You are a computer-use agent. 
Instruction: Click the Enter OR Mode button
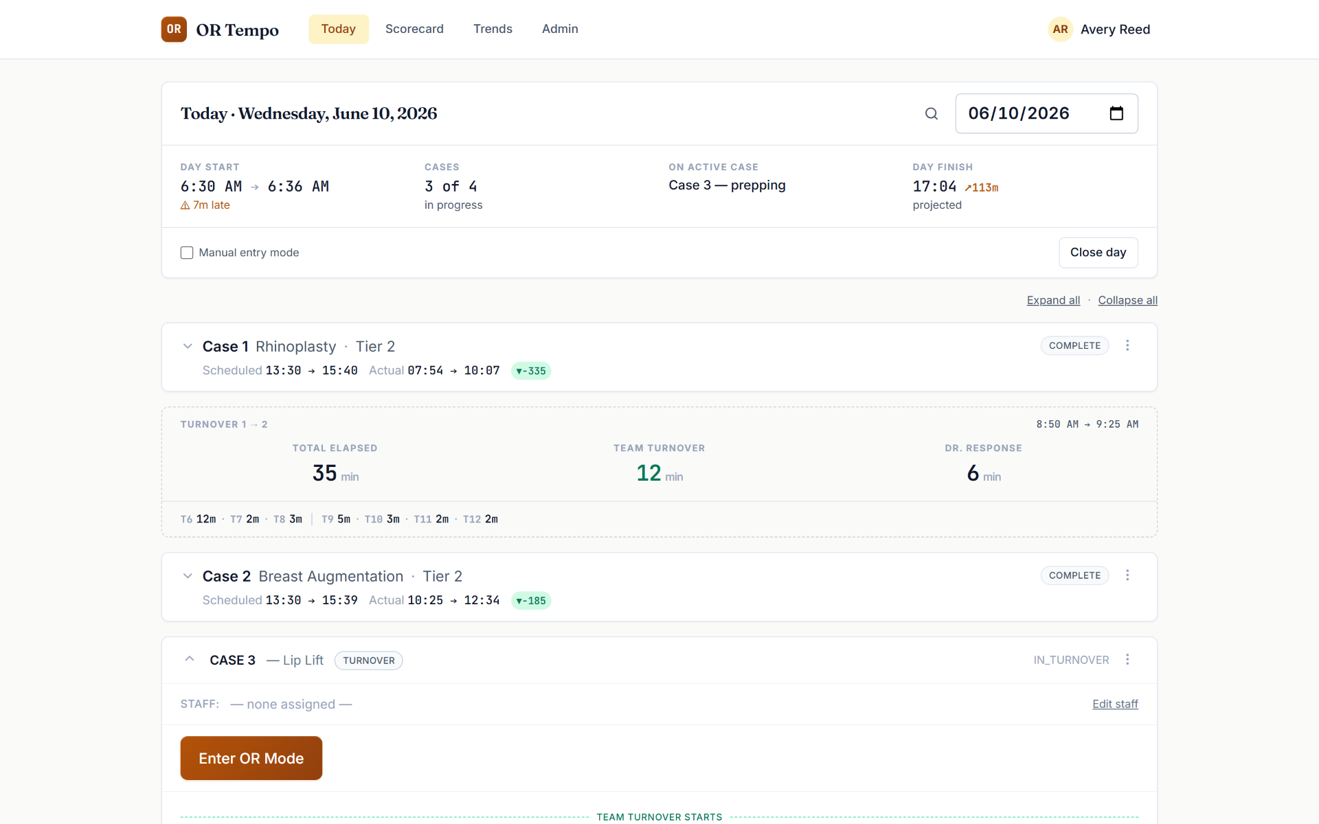(251, 758)
